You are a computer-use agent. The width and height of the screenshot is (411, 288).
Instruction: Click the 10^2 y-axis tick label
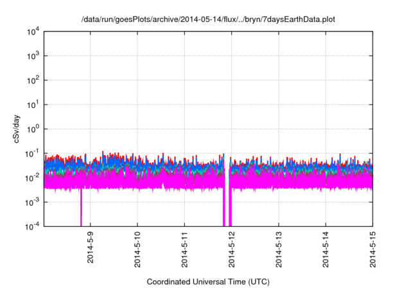pyautogui.click(x=33, y=80)
